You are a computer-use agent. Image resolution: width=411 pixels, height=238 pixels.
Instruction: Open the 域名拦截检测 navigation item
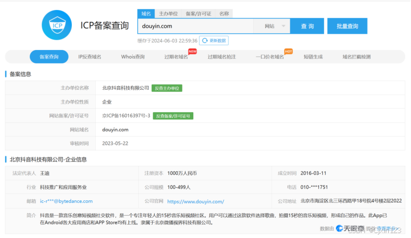(x=356, y=57)
